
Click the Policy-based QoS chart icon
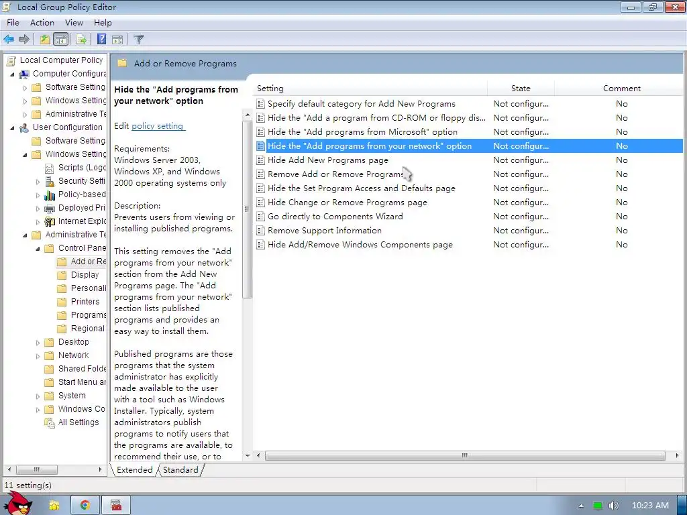pyautogui.click(x=50, y=194)
